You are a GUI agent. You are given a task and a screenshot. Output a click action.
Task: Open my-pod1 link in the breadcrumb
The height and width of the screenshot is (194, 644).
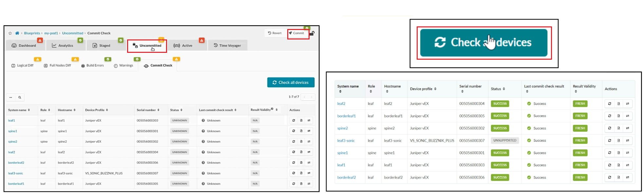(51, 33)
